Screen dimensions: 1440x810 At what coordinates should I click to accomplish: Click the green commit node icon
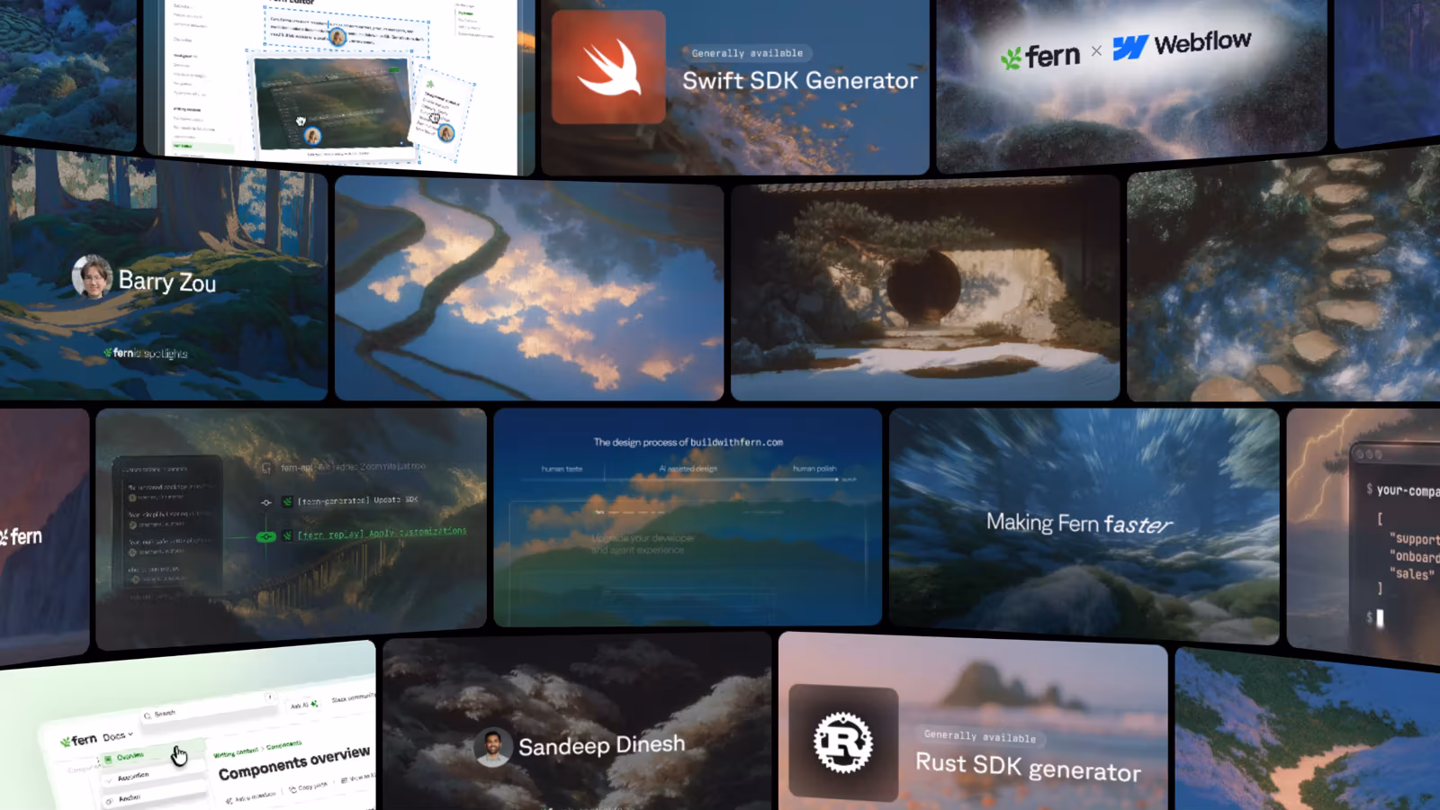pyautogui.click(x=265, y=536)
